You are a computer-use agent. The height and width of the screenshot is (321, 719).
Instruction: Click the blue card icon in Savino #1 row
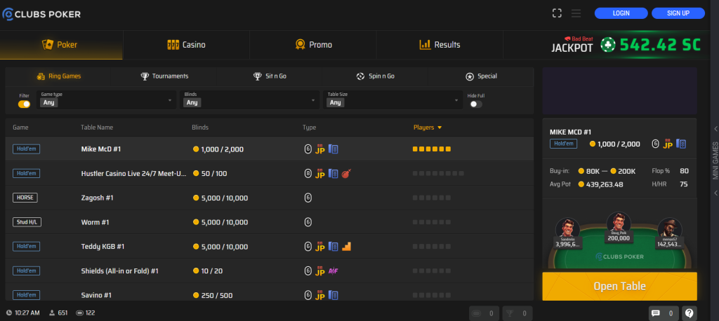coord(334,295)
